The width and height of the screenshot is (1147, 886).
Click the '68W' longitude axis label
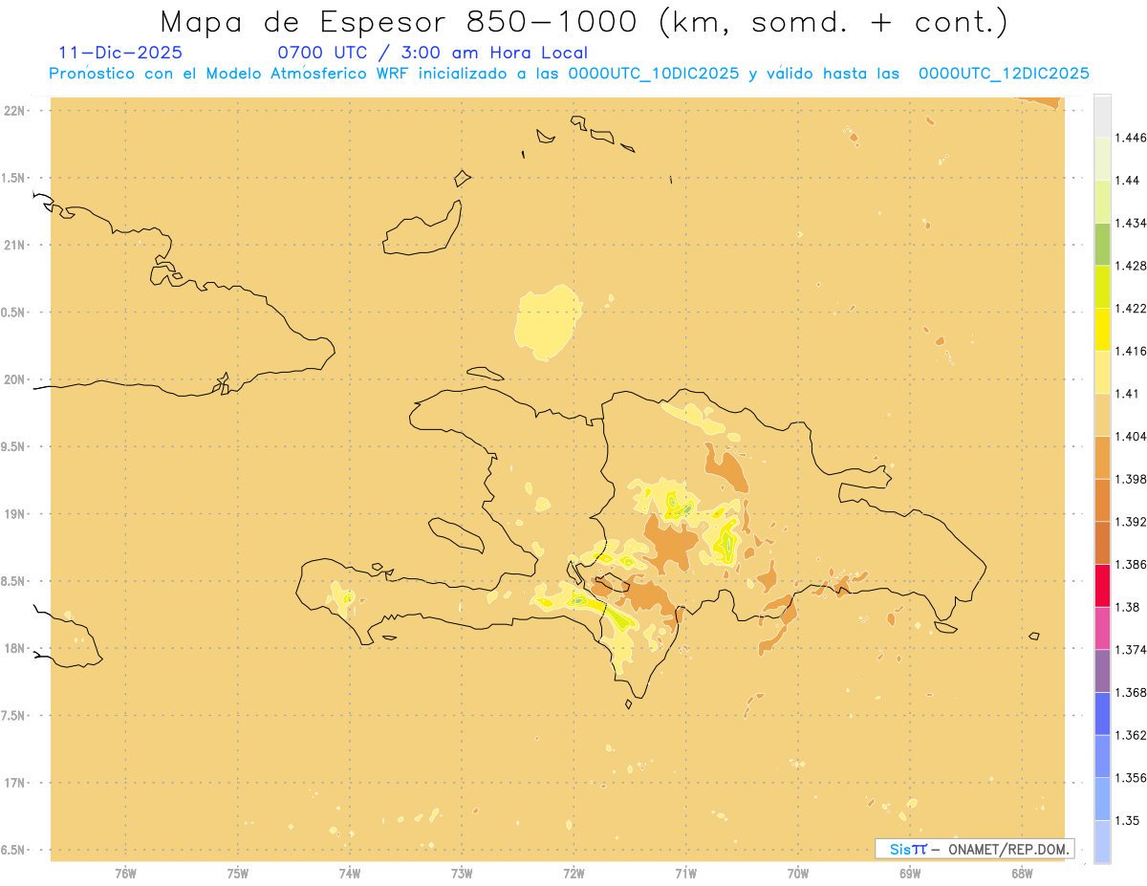tap(1022, 873)
